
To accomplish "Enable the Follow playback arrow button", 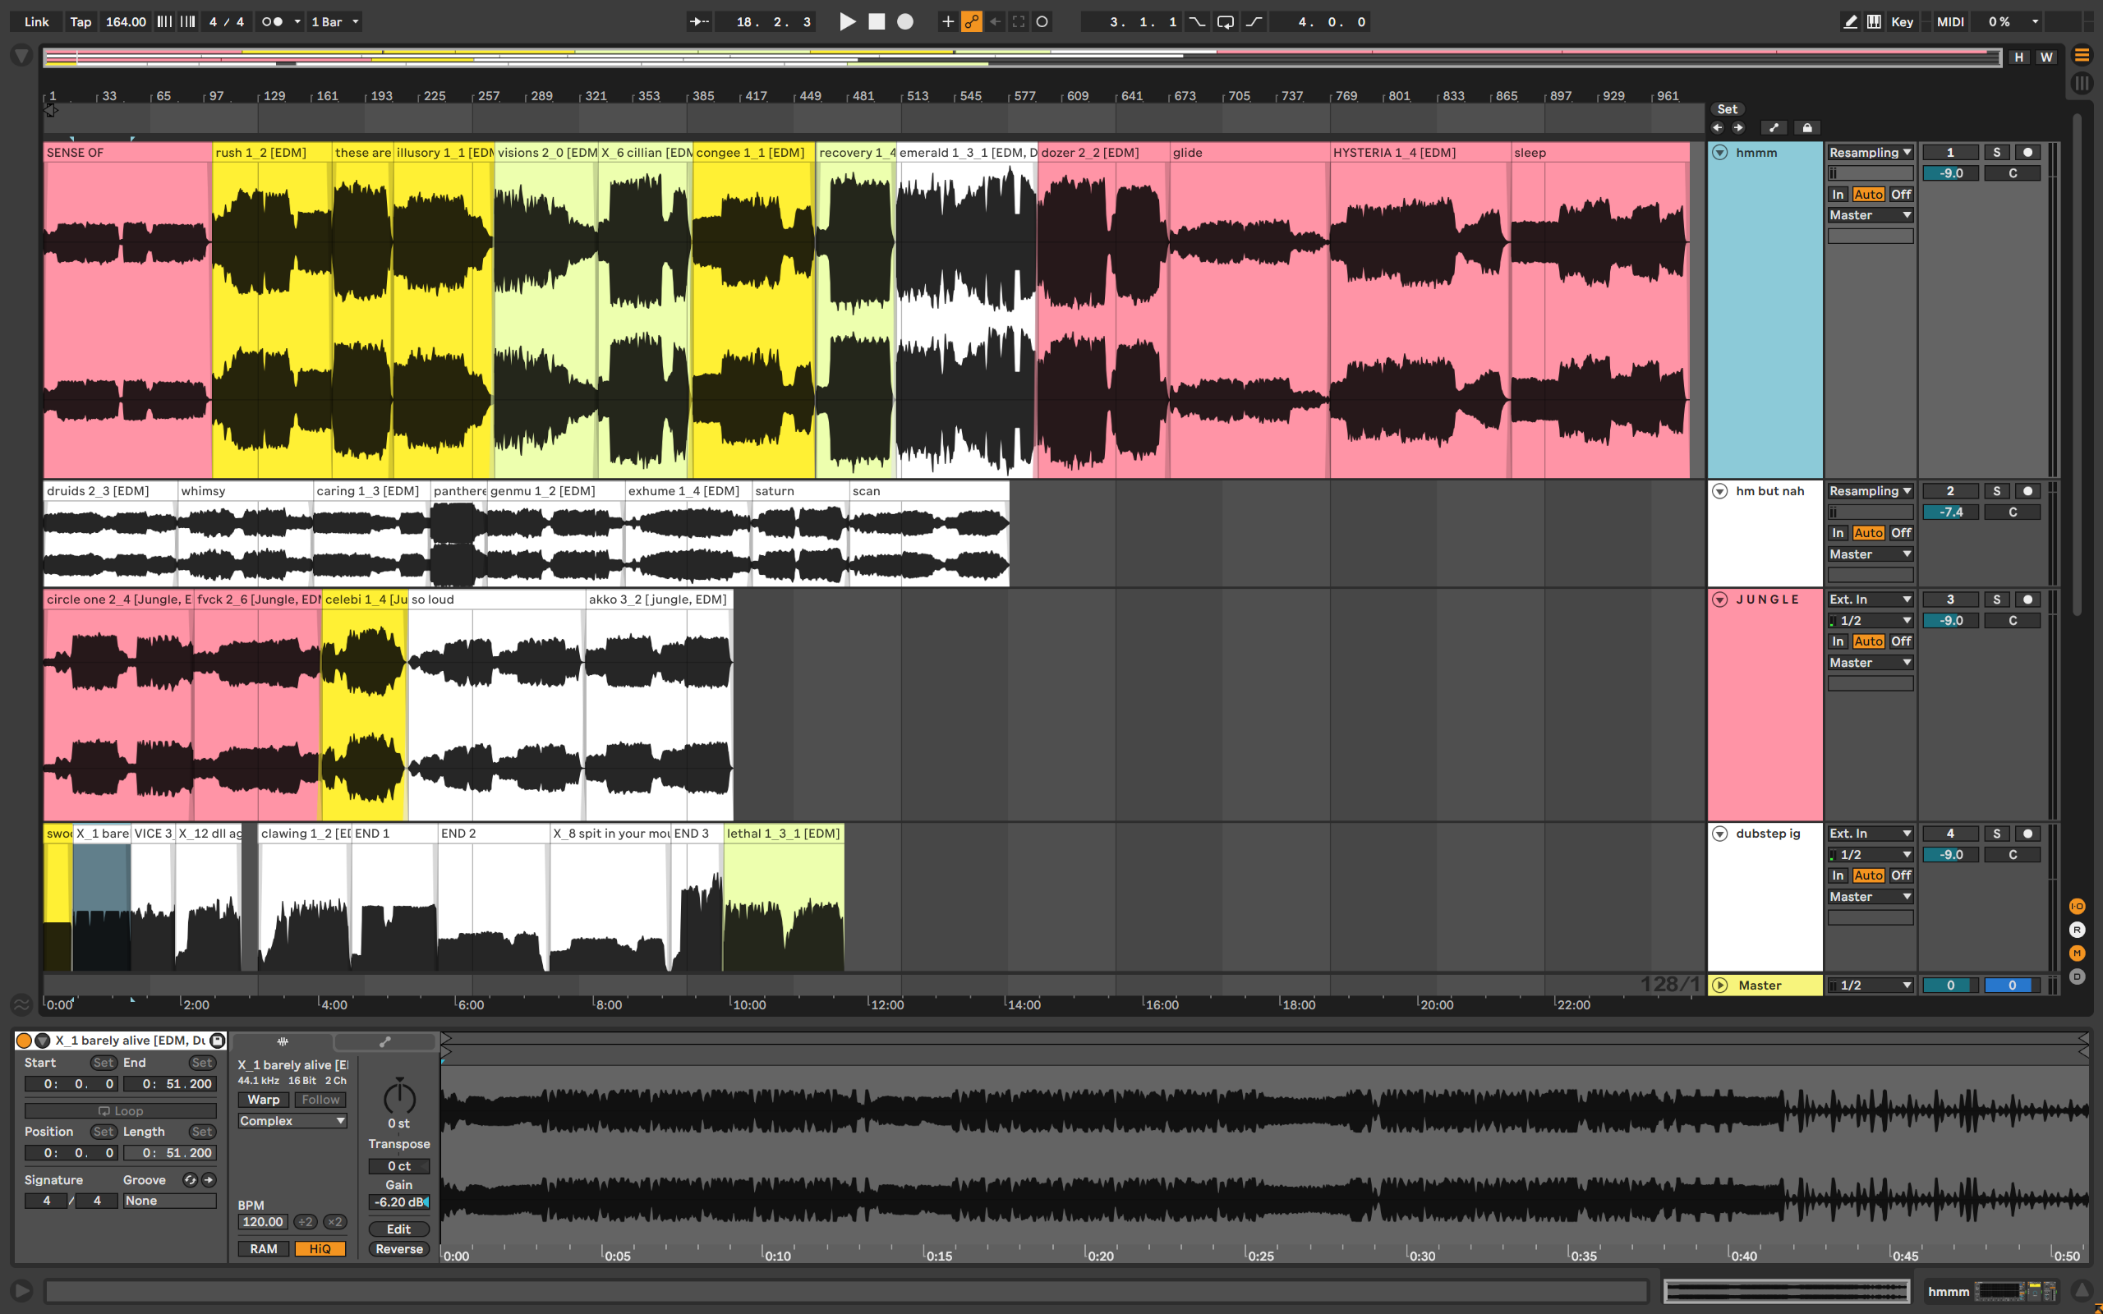I will pos(699,21).
